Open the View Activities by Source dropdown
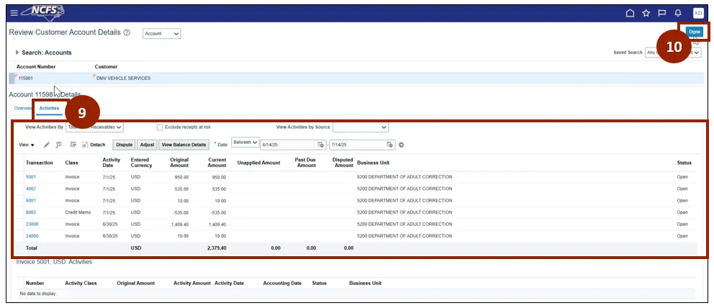Screen dimensions: 714x308 coord(360,127)
